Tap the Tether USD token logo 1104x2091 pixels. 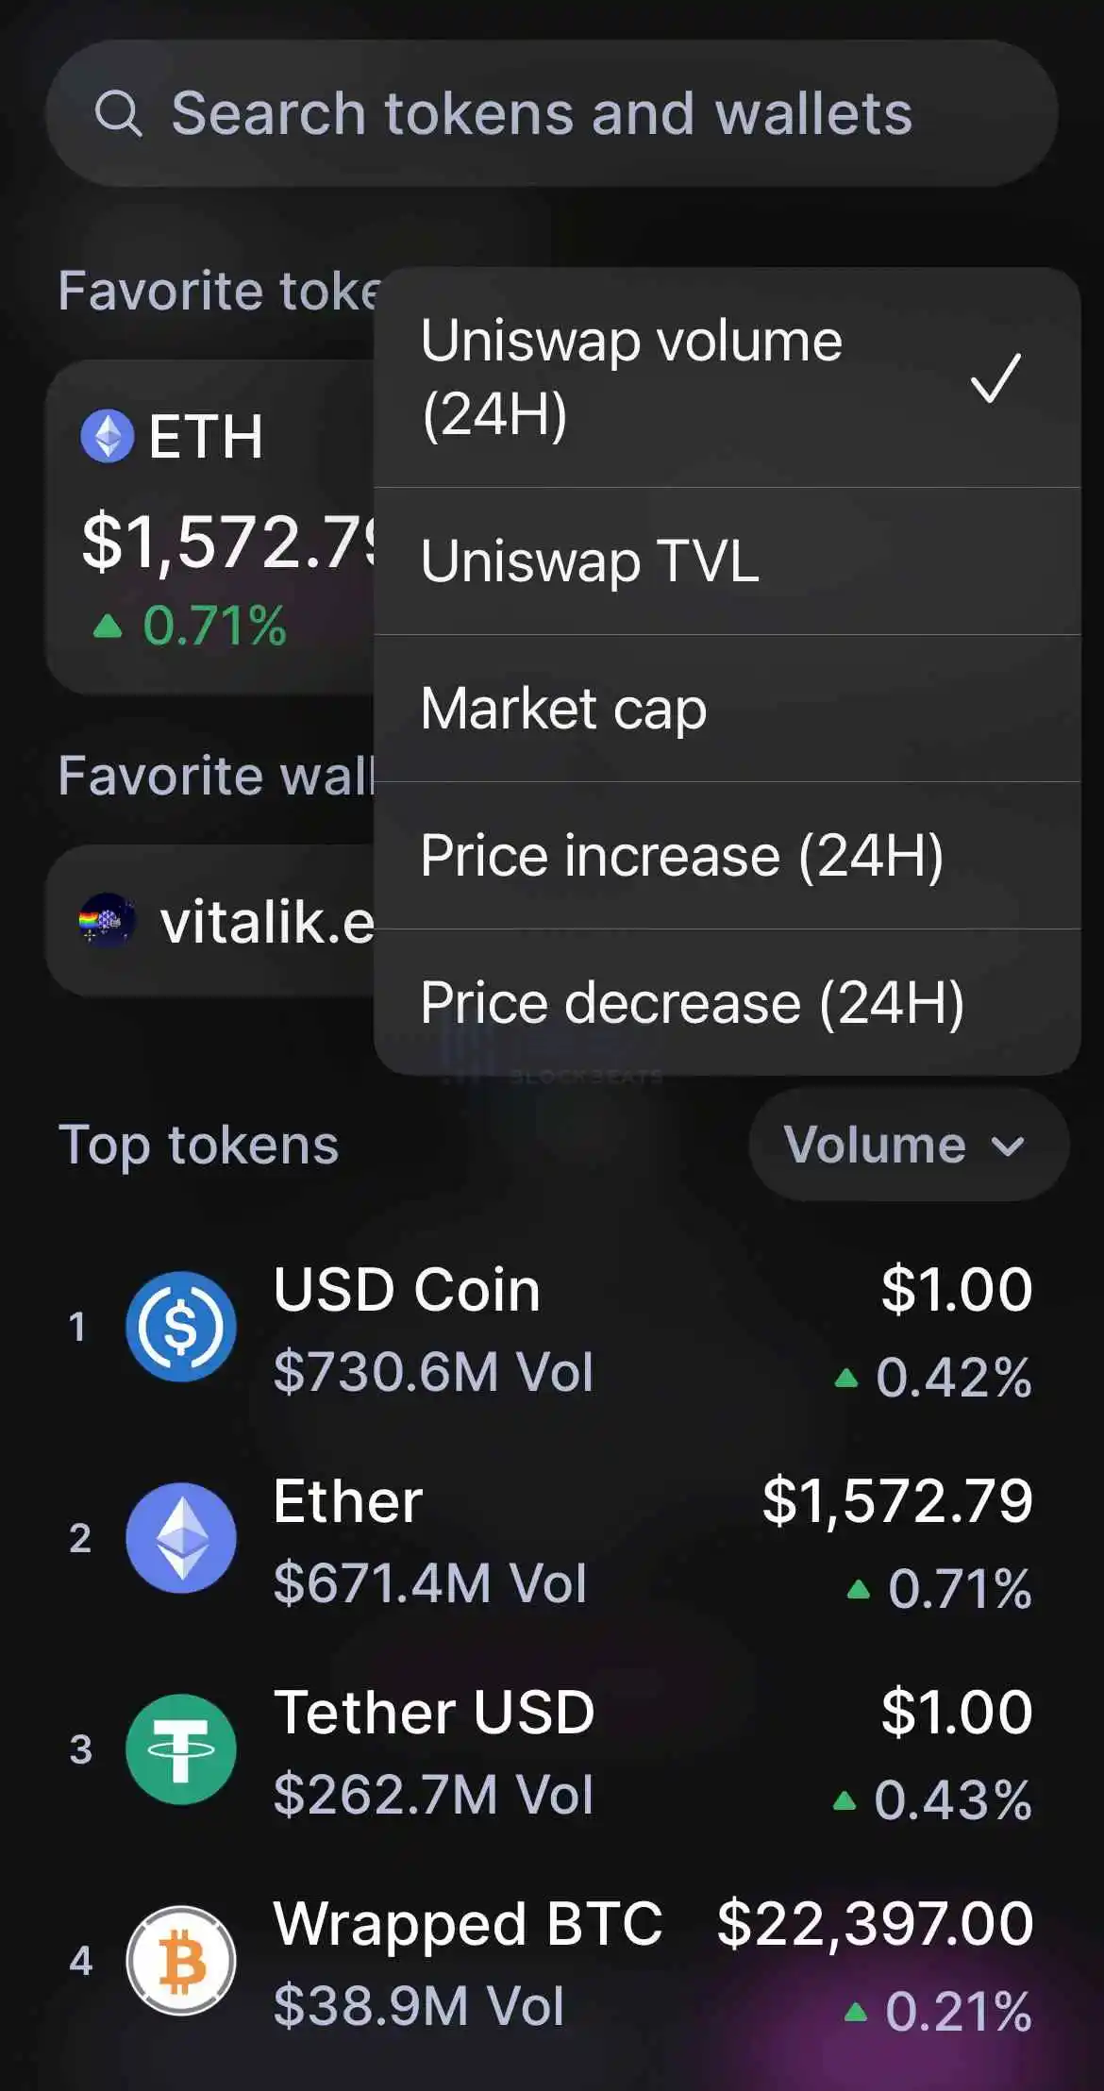(x=181, y=1748)
